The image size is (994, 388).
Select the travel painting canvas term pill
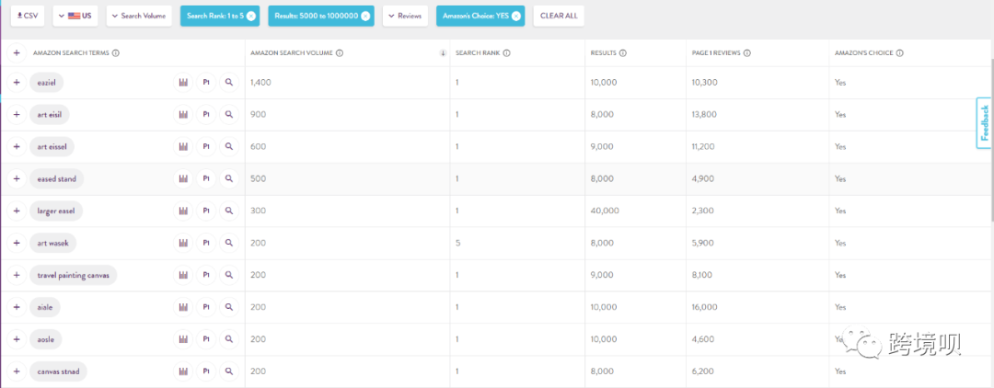click(74, 275)
